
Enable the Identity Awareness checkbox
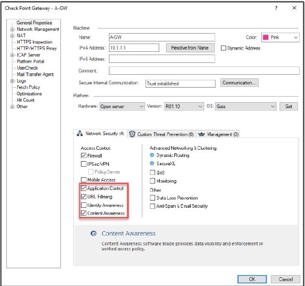tap(84, 205)
